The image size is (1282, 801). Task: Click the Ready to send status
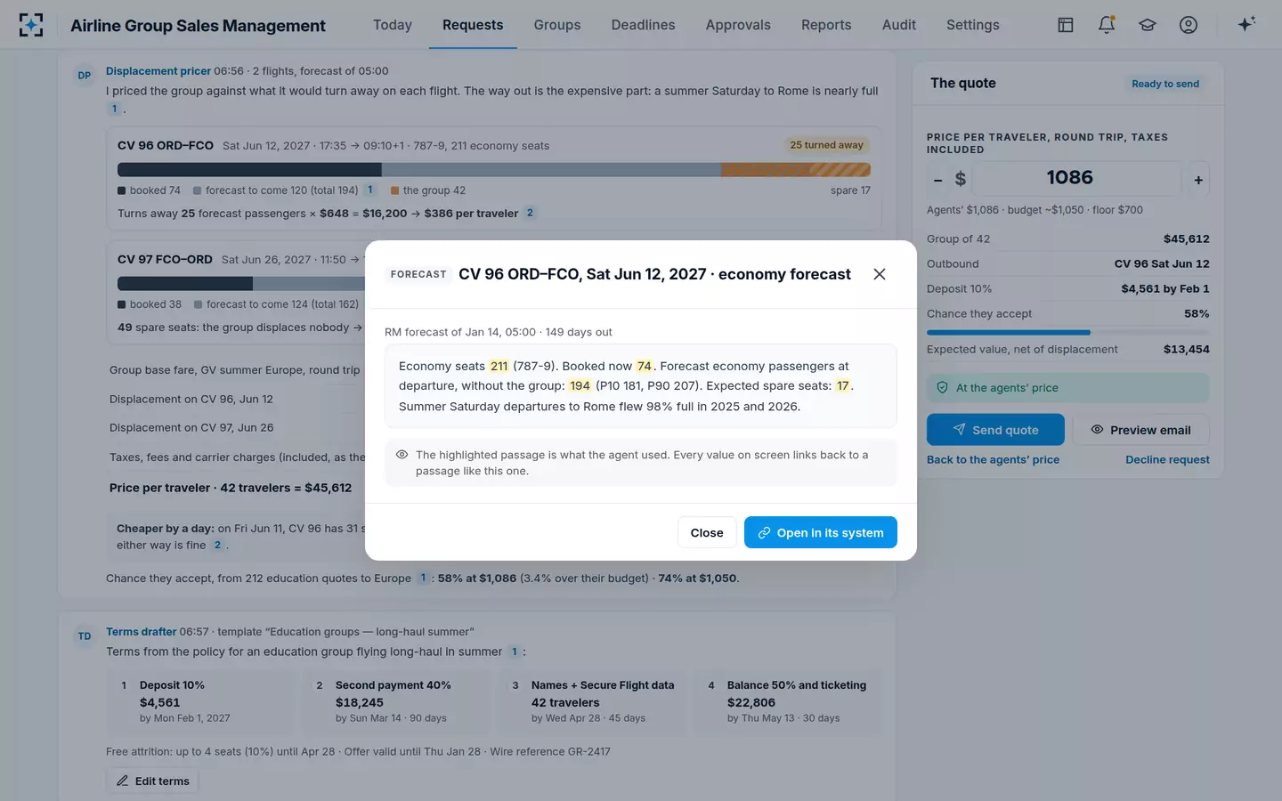pos(1165,84)
